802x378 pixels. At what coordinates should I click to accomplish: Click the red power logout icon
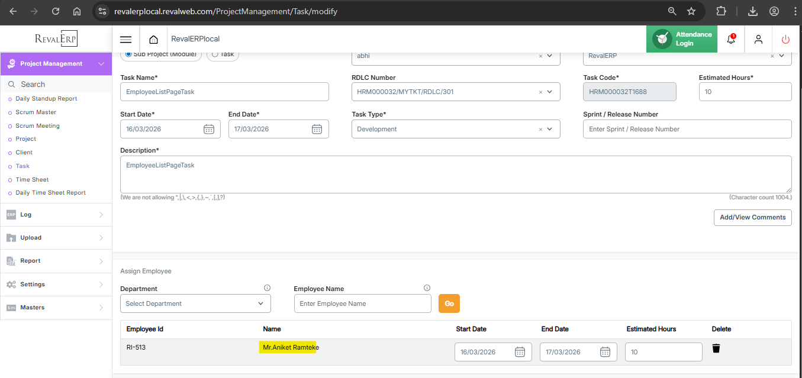pyautogui.click(x=785, y=40)
